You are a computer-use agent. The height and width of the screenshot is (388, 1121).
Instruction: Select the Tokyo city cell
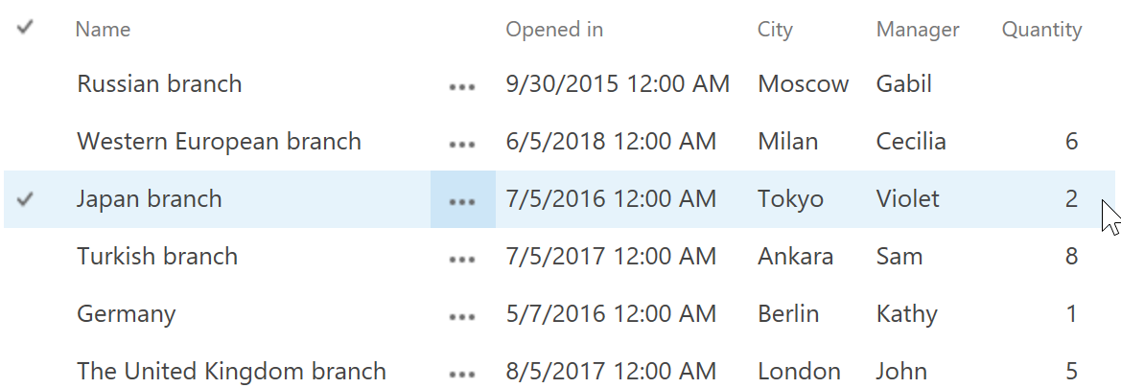790,199
